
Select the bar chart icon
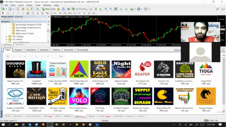pos(91,9)
